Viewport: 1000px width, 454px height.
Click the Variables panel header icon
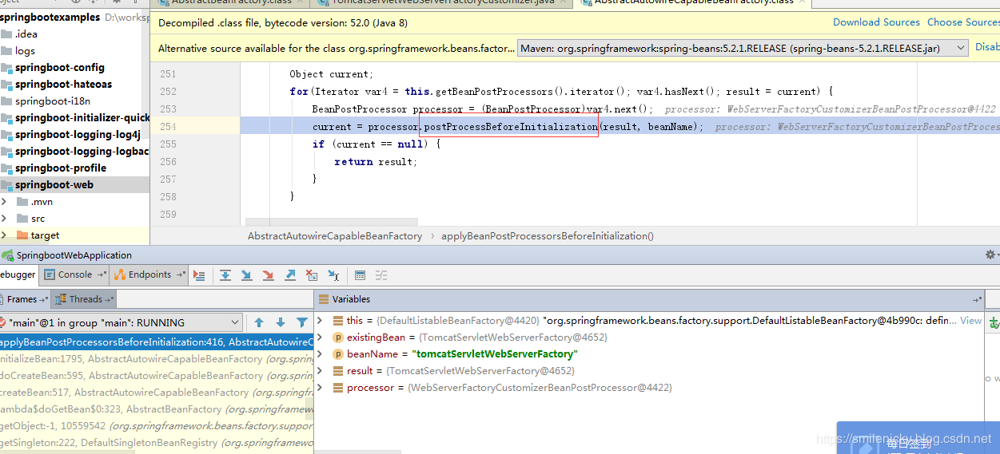324,299
